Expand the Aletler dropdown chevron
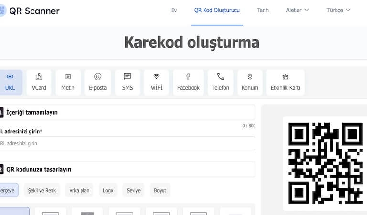Screen dimensions: 367x215 tap(306, 10)
